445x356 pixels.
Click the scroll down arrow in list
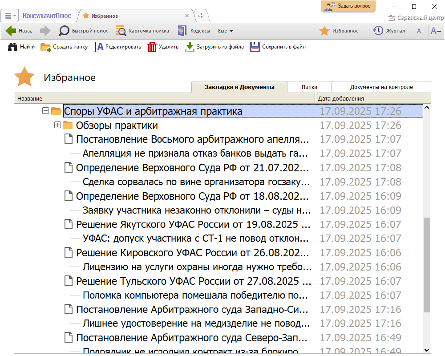427,350
